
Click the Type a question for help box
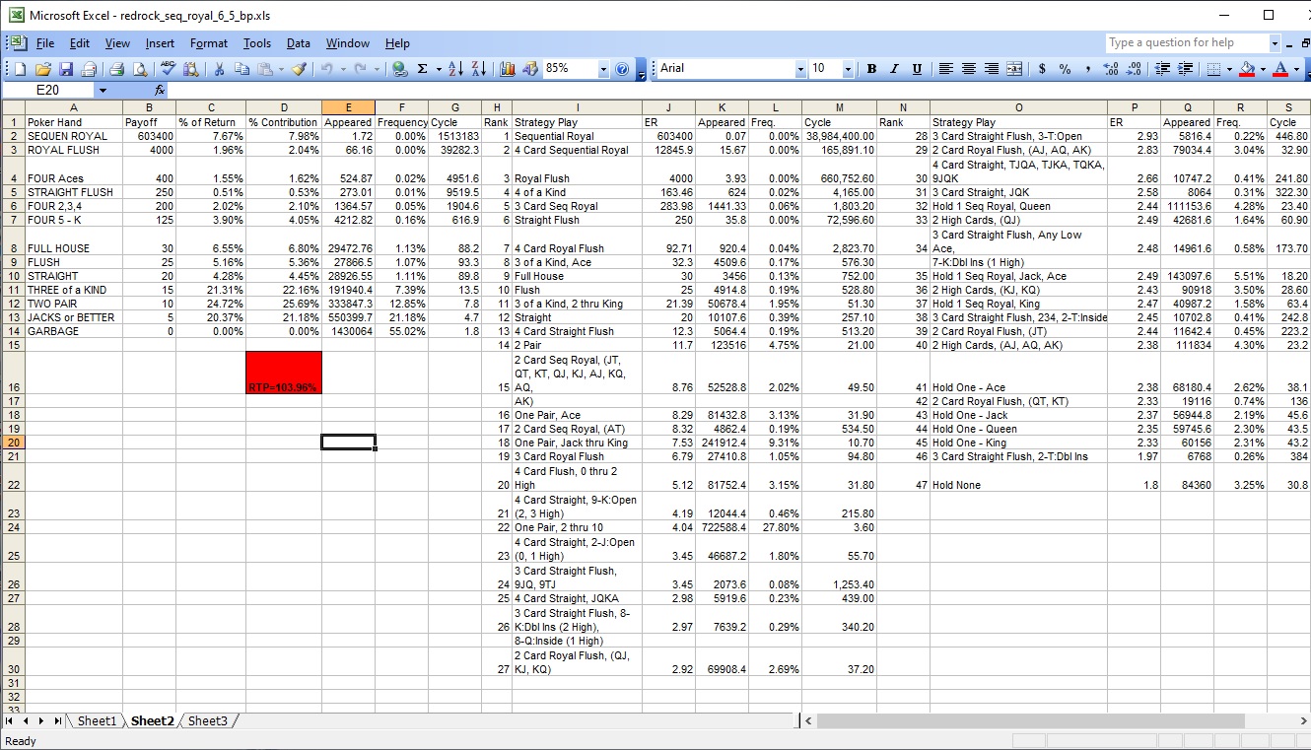coord(1186,42)
